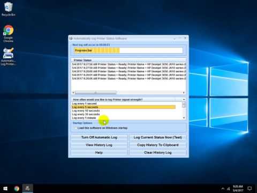Click the app icon in title bar

(71, 39)
